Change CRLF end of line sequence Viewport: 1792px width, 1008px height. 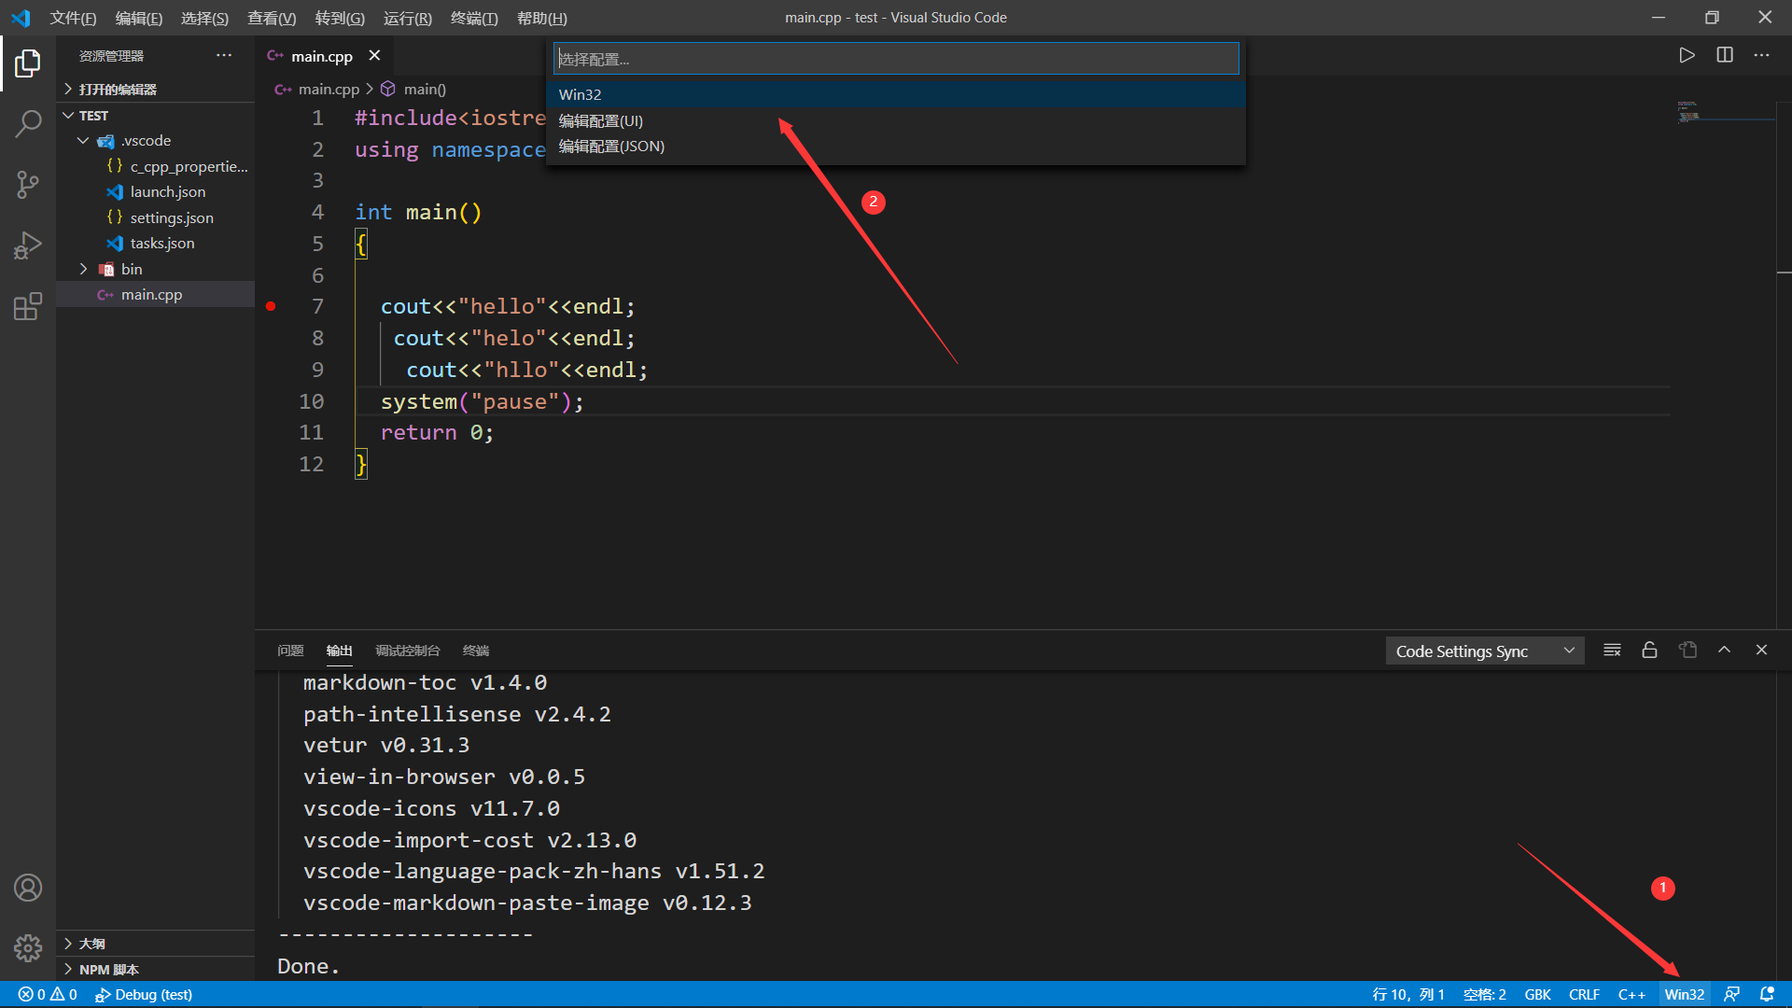coord(1584,994)
